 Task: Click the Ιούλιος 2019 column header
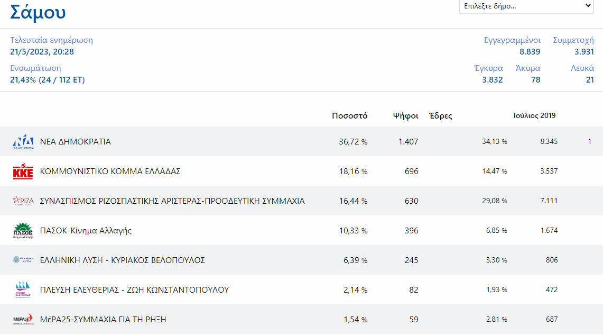pyautogui.click(x=534, y=115)
